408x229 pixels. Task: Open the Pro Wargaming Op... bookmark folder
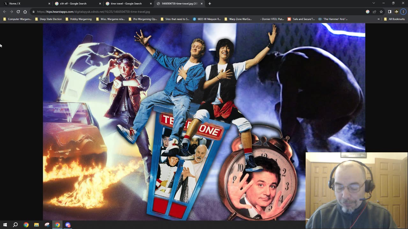pyautogui.click(x=143, y=19)
